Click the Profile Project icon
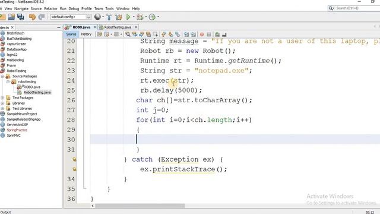The width and height of the screenshot is (380, 214). point(152,17)
